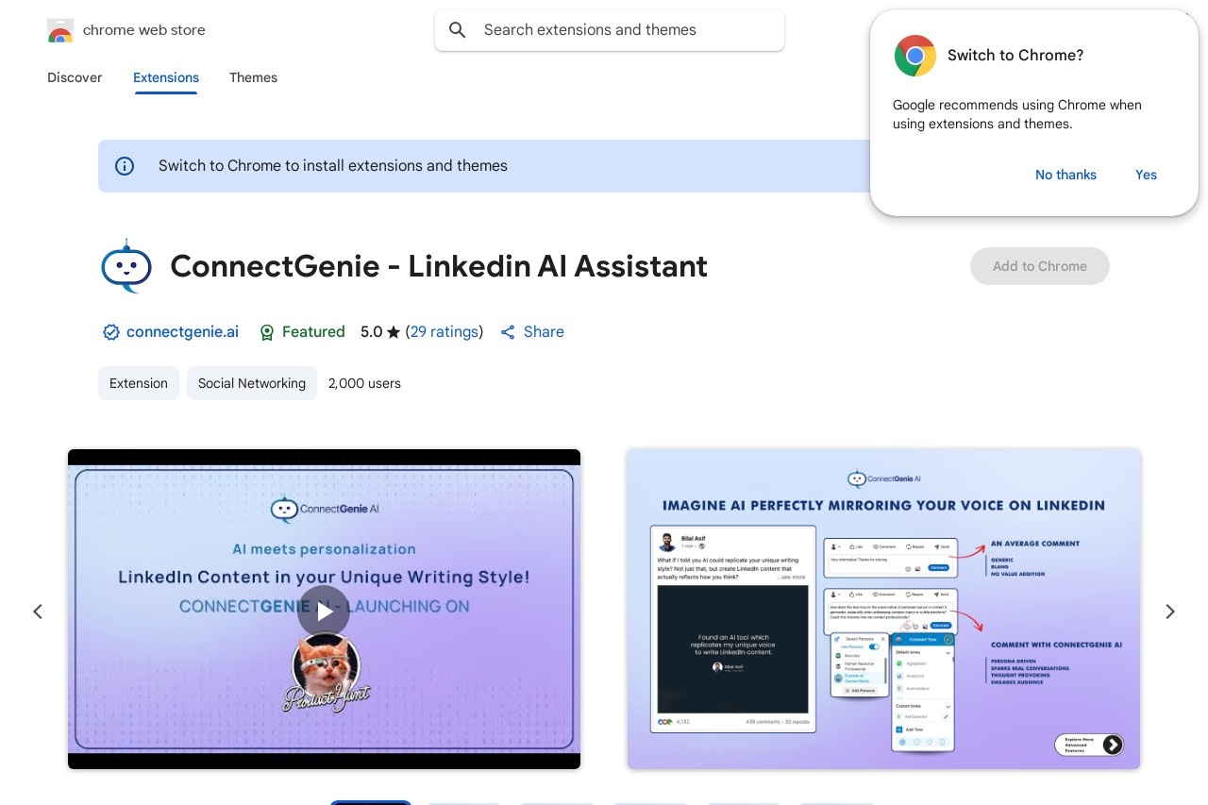Click the 5.0 star rating
Viewport: 1208px width, 805px height.
[x=380, y=332]
